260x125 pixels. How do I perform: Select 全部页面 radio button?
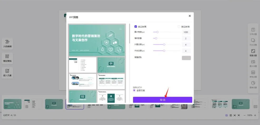[x=134, y=90]
